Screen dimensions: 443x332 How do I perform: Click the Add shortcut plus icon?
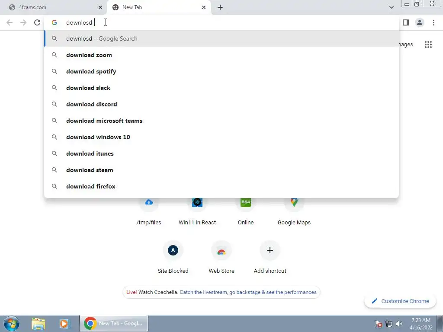270,250
